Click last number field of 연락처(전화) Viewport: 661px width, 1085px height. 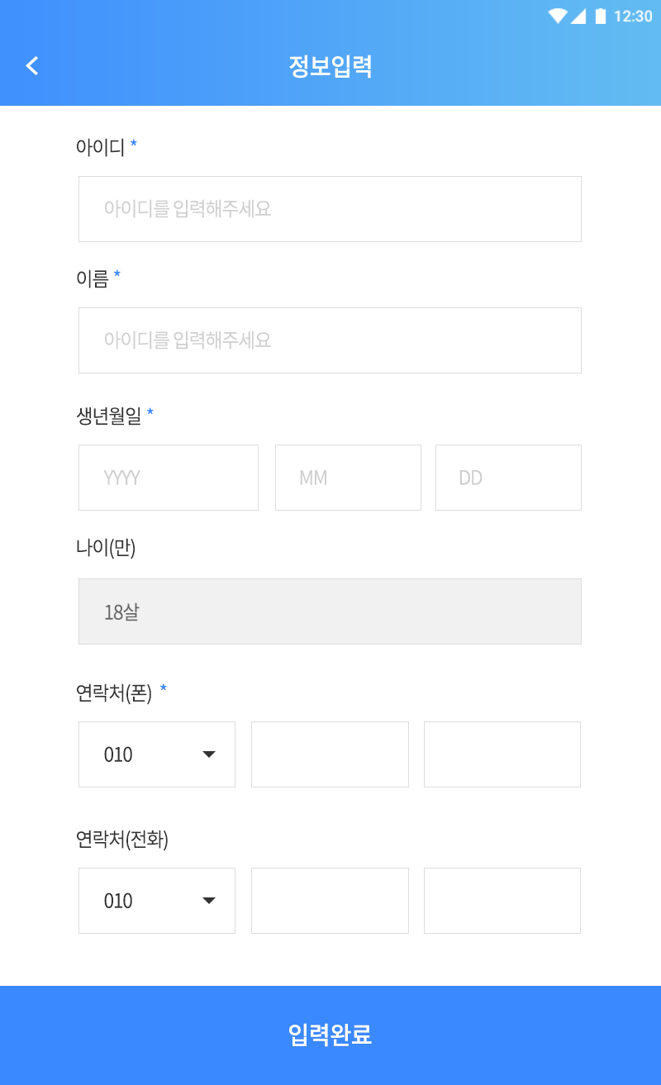coord(502,901)
